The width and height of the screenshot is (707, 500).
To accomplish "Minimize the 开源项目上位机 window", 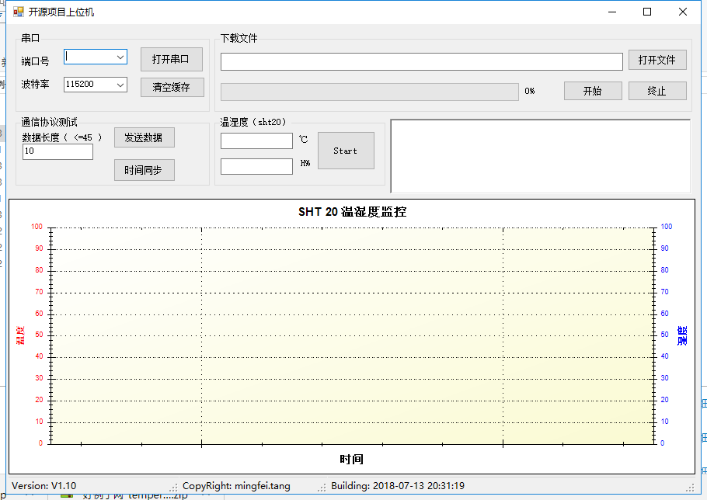I will (x=612, y=12).
